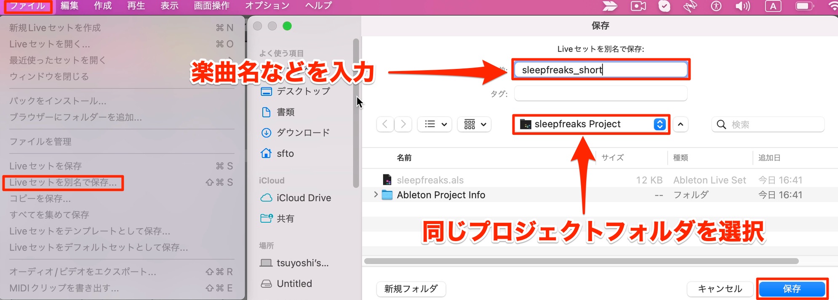The width and height of the screenshot is (838, 300).
Task: Click the Ableton Live Set file icon
Action: pyautogui.click(x=387, y=180)
